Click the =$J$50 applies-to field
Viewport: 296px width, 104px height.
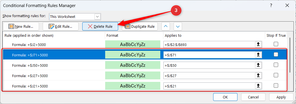click(209, 65)
